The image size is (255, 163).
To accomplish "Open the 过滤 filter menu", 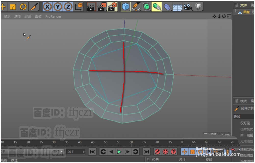I will pyautogui.click(x=28, y=17).
